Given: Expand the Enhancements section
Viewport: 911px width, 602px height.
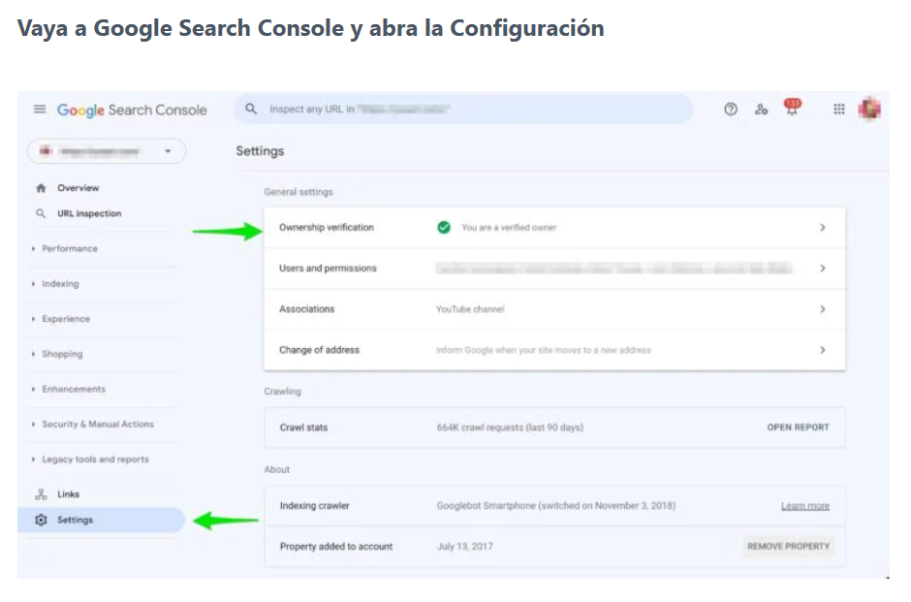Looking at the screenshot, I should point(74,390).
